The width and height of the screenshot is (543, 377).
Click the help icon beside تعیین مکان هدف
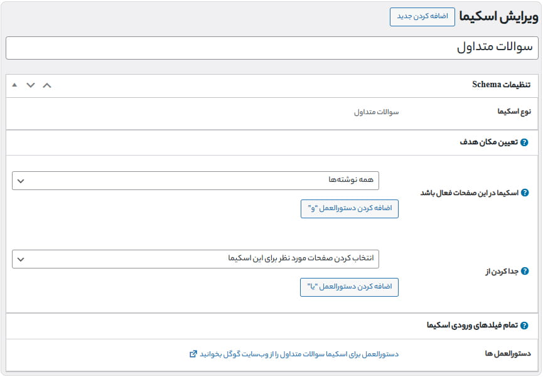pos(525,142)
